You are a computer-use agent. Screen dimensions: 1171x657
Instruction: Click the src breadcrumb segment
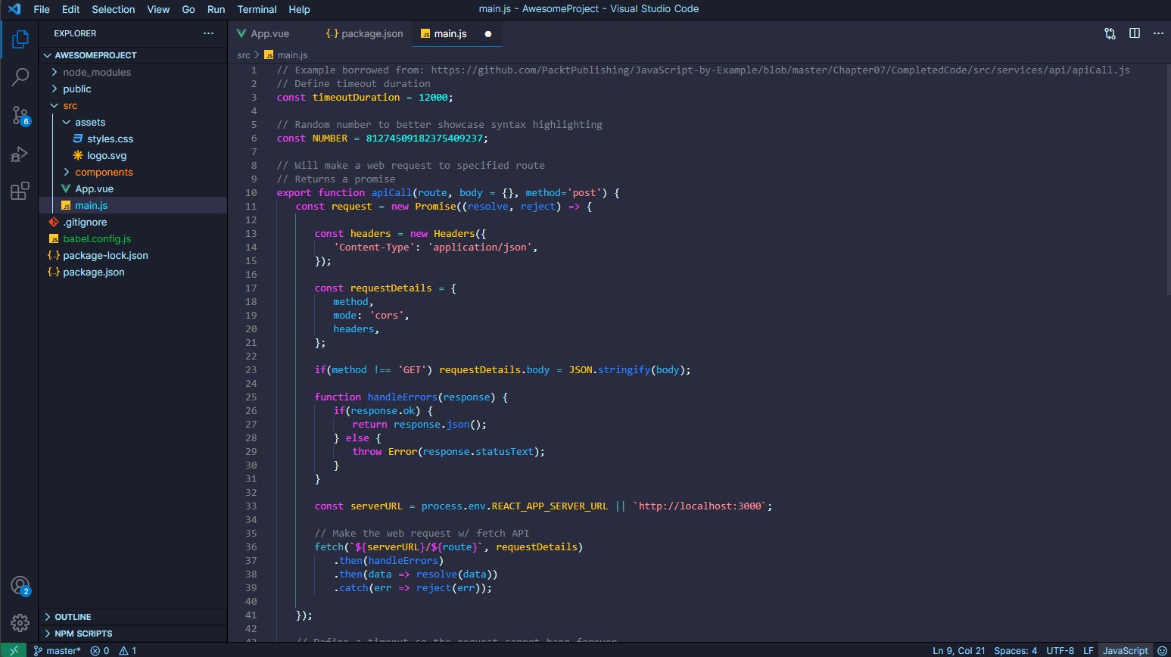coord(243,55)
